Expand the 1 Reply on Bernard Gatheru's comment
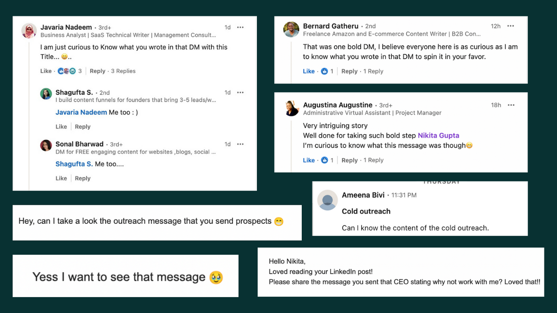Screen dimensions: 557x313 (x=373, y=71)
